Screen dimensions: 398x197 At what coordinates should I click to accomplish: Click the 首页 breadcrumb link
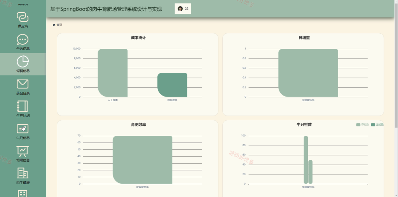point(59,25)
